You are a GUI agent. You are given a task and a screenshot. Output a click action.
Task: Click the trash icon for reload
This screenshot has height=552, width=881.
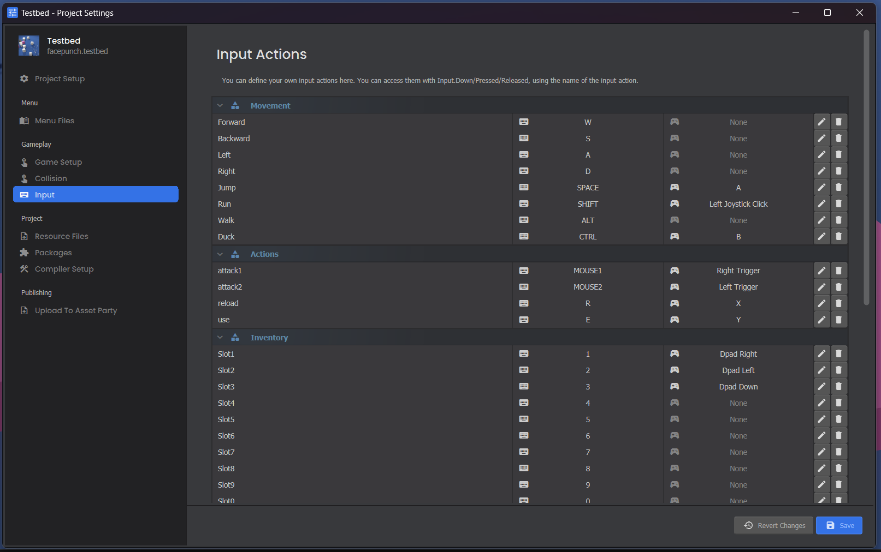pyautogui.click(x=838, y=303)
